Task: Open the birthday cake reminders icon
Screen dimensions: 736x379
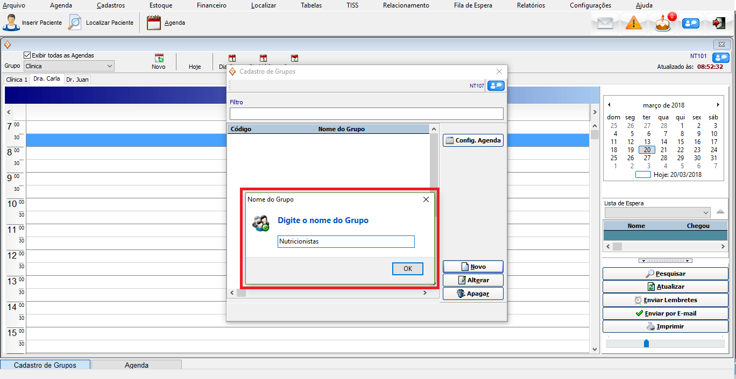Action: 663,24
